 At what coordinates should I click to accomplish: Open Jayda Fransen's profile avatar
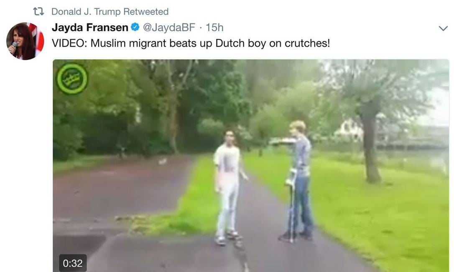[25, 41]
